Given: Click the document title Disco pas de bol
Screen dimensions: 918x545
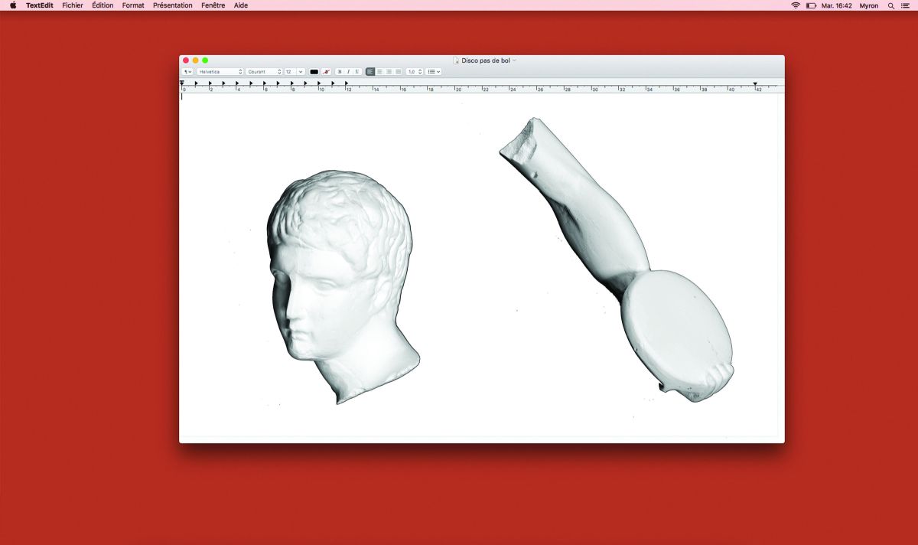Looking at the screenshot, I should (x=485, y=60).
